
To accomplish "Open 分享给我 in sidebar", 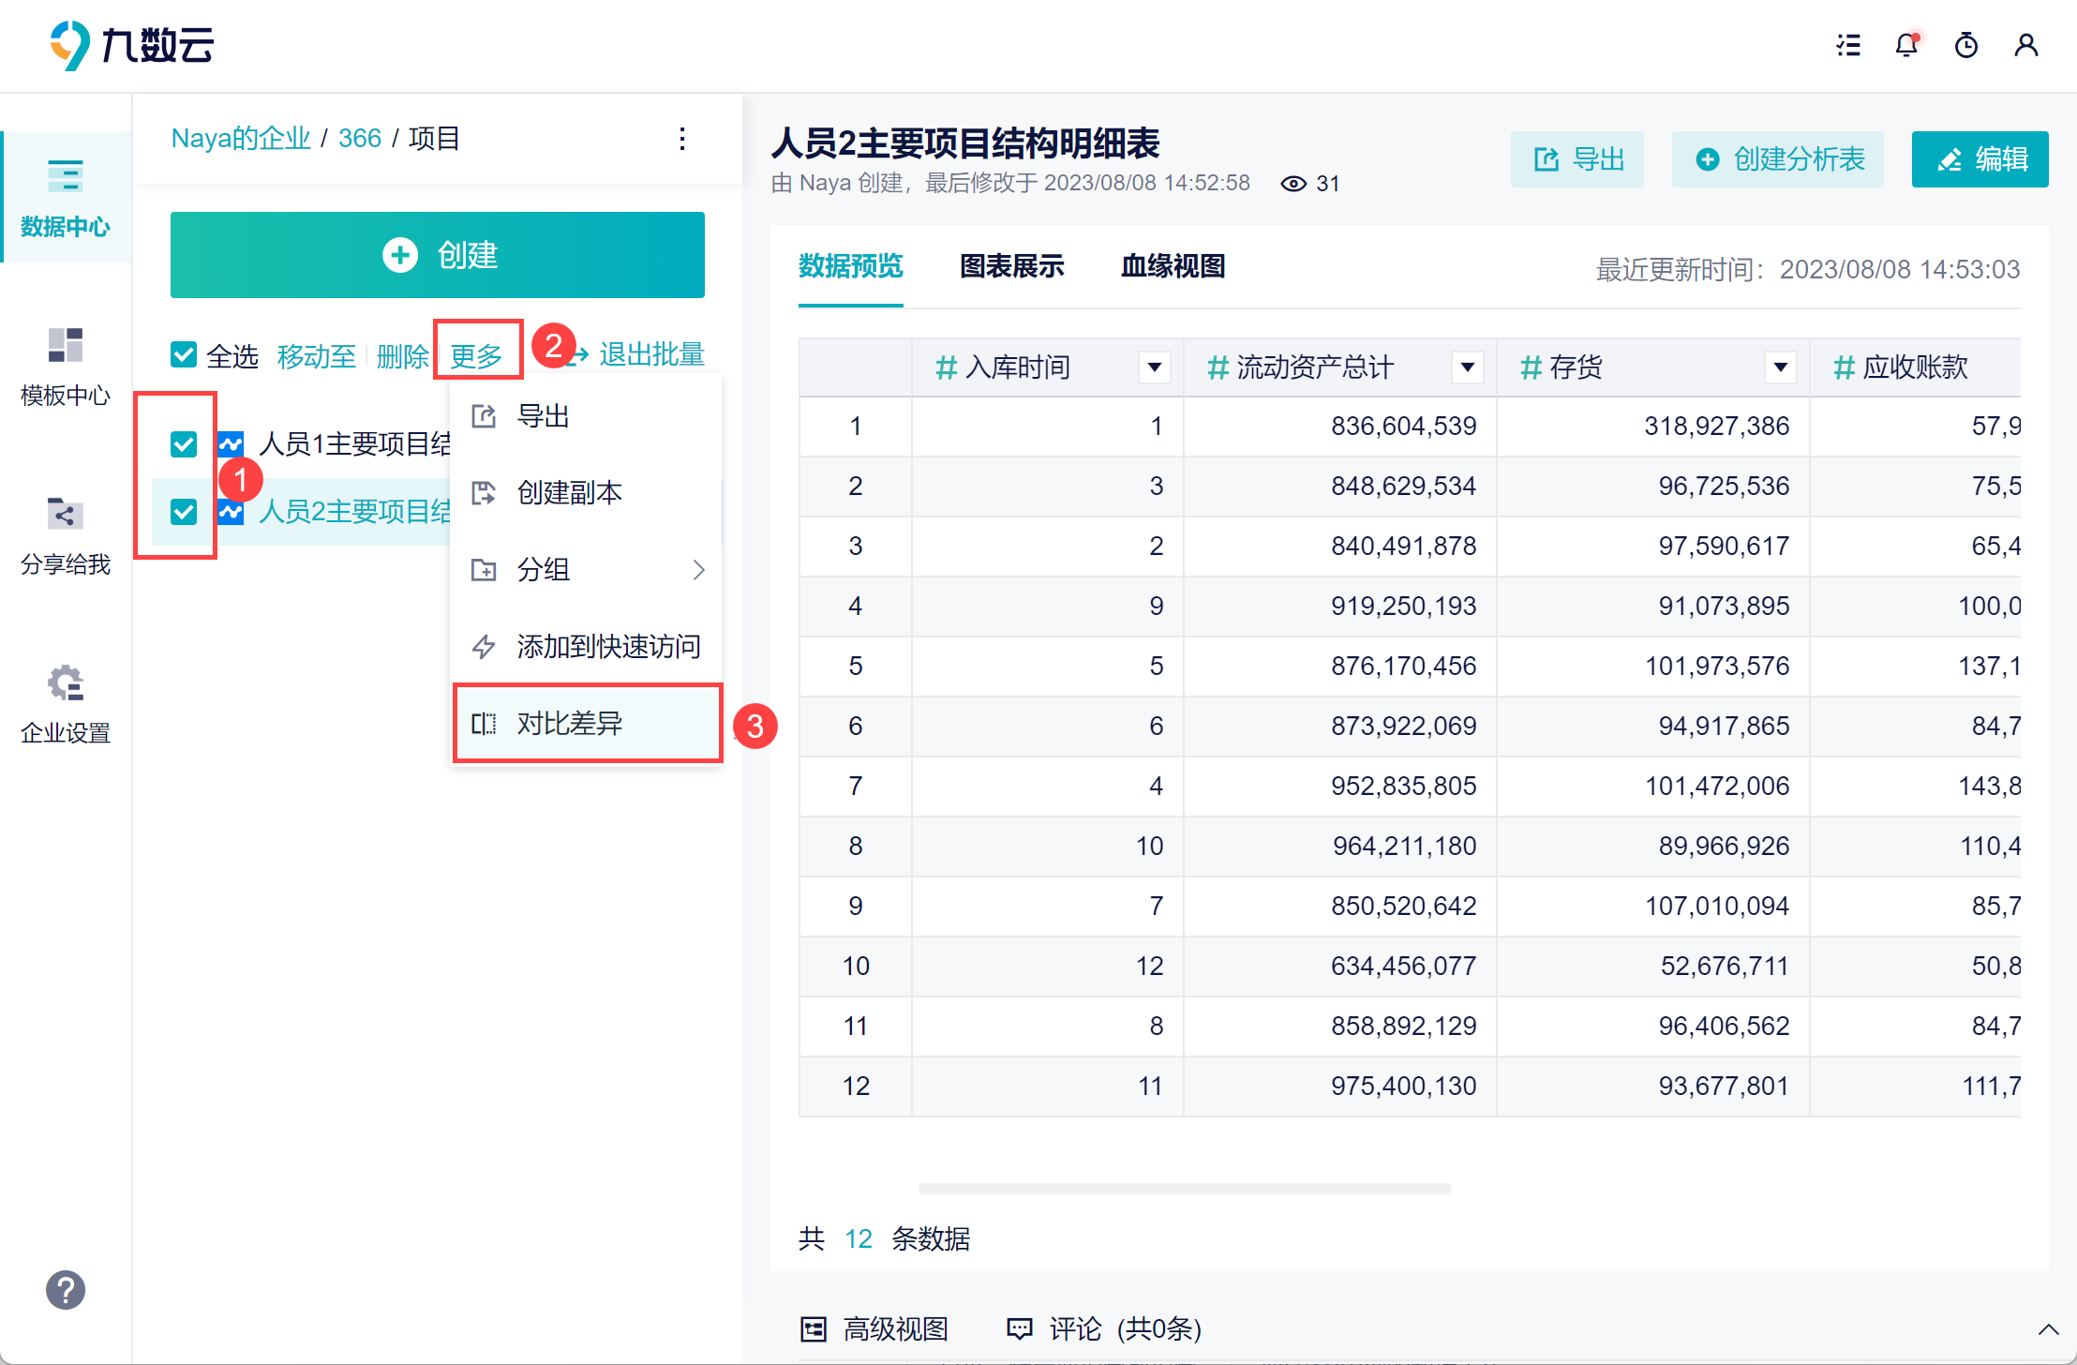I will pyautogui.click(x=66, y=534).
